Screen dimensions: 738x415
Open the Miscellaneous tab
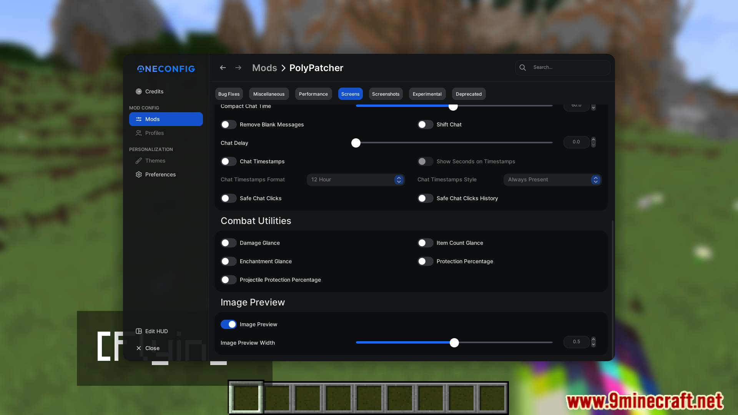pyautogui.click(x=269, y=94)
